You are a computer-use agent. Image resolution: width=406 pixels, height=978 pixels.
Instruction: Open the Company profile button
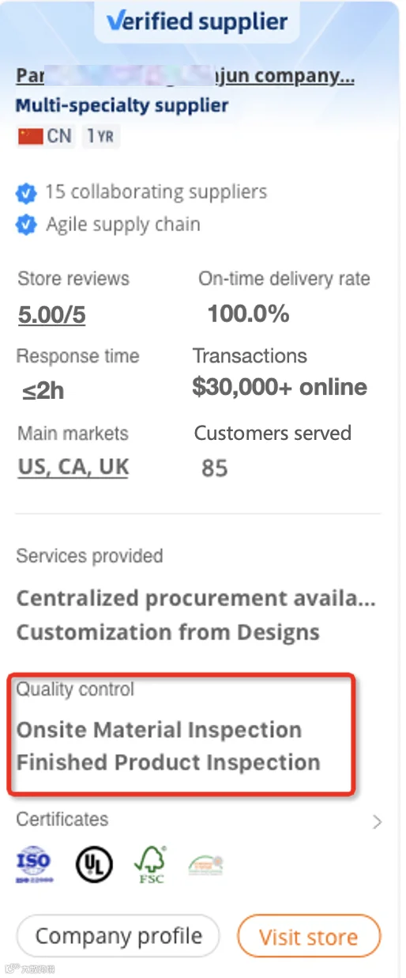[118, 937]
